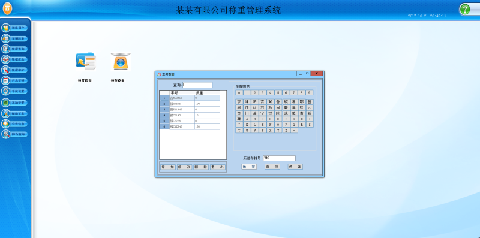Open announcement info (公告信息) sidebar icon
The width and height of the screenshot is (480, 238).
click(5, 124)
